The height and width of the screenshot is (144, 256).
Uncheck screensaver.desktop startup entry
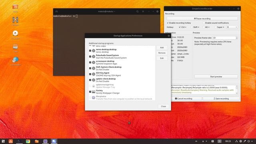click(90, 62)
